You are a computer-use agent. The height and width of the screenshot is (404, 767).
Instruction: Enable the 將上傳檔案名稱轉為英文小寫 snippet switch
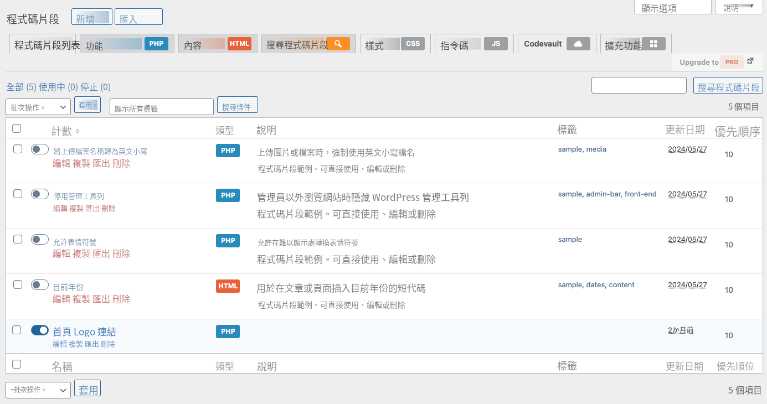tap(40, 149)
